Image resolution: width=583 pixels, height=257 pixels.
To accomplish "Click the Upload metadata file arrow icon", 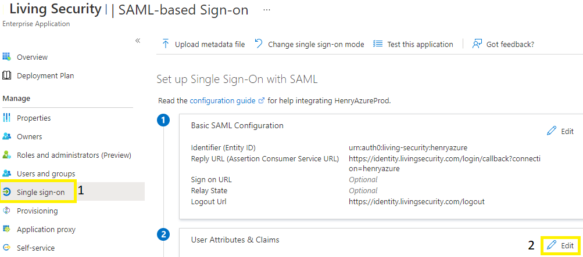I will point(166,44).
